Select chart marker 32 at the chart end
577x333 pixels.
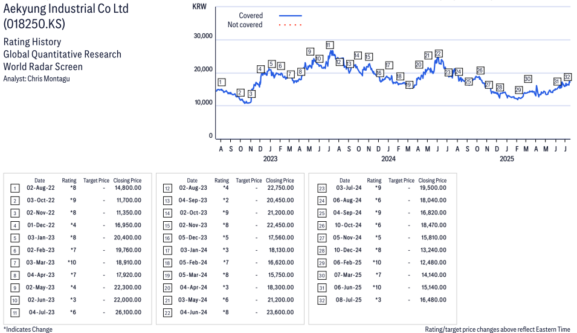[567, 77]
